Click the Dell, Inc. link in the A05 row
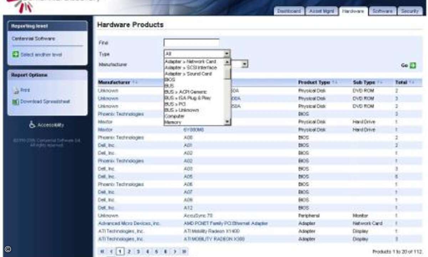428x257 pixels. [106, 176]
